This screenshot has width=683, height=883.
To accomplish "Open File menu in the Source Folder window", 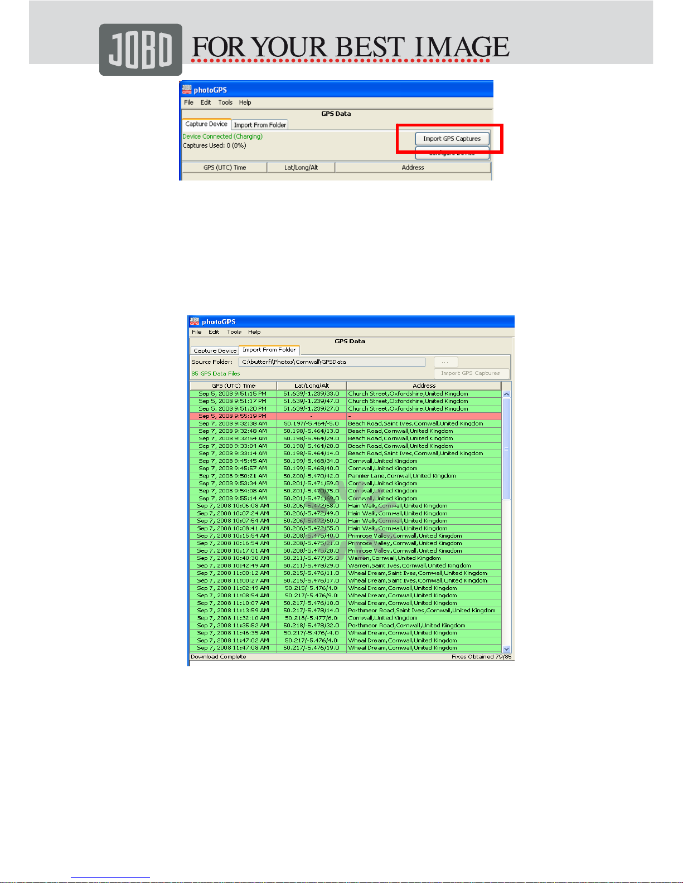I will pos(197,332).
